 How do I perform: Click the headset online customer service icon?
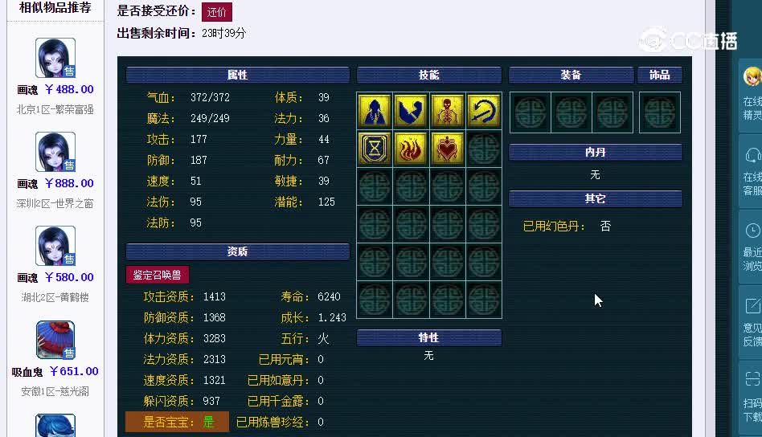pyautogui.click(x=753, y=155)
